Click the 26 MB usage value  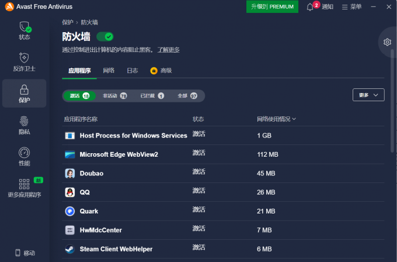(x=266, y=192)
